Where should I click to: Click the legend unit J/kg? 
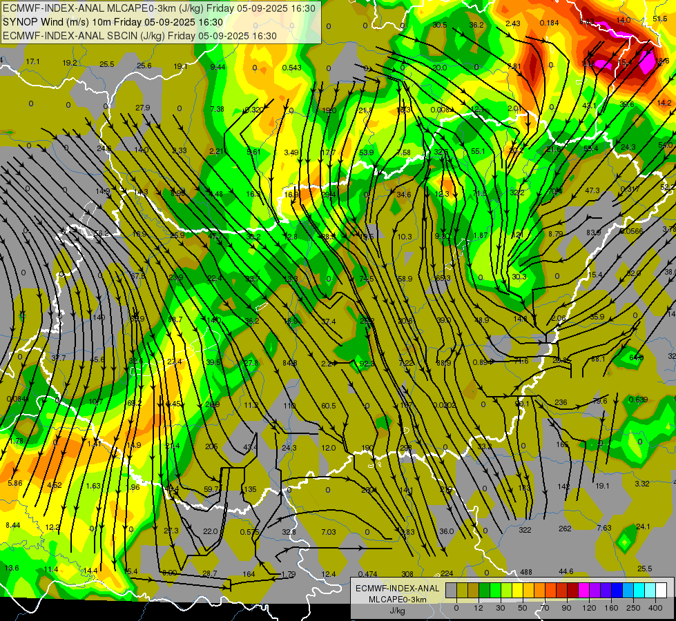[x=398, y=610]
